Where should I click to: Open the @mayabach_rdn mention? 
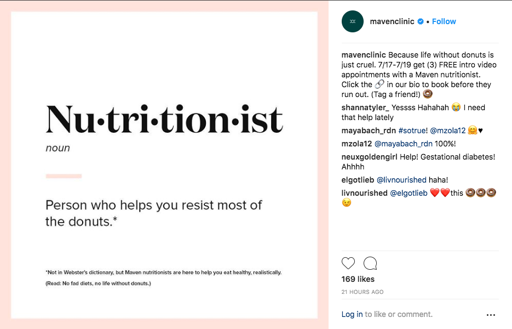[403, 144]
